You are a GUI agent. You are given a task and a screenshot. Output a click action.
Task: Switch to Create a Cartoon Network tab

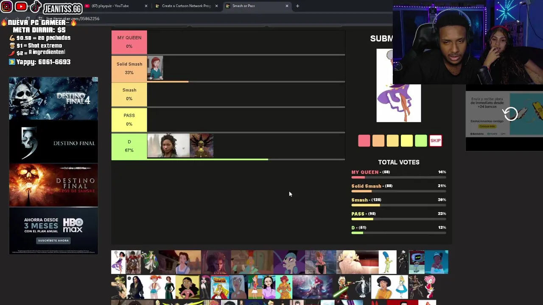click(186, 6)
